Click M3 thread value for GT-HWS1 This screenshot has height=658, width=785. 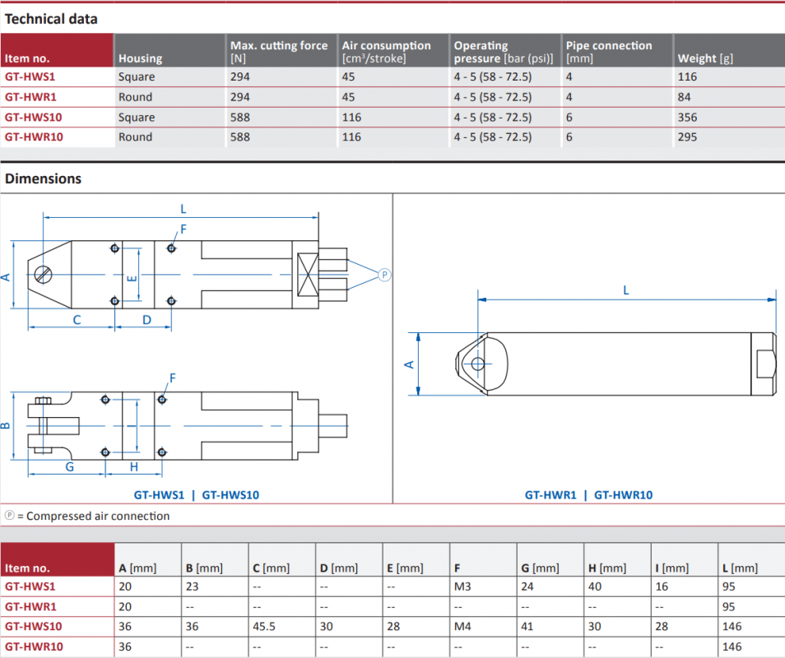(462, 586)
